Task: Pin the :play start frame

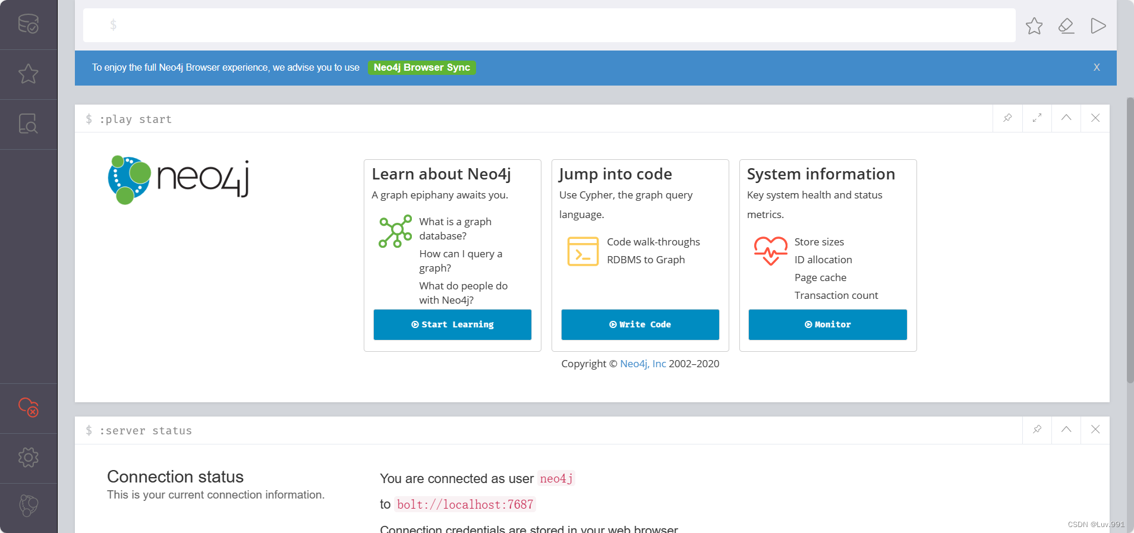Action: (x=1007, y=118)
